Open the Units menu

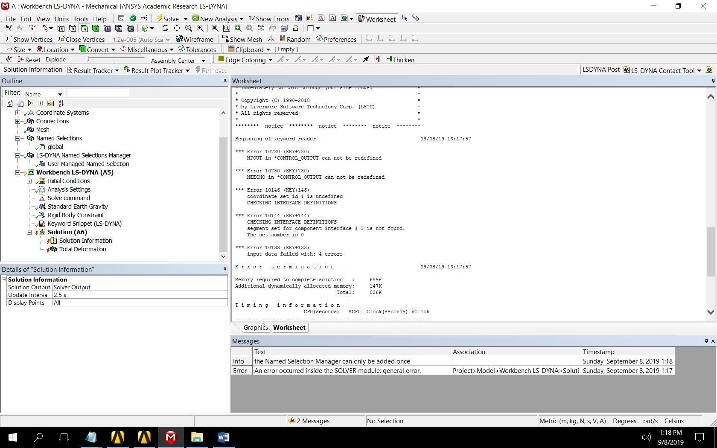pos(61,19)
